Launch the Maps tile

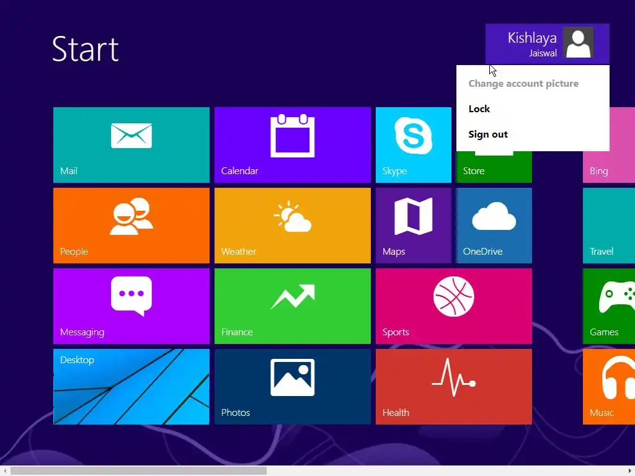(414, 226)
